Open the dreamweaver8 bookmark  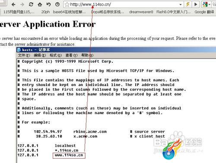coord(141,12)
